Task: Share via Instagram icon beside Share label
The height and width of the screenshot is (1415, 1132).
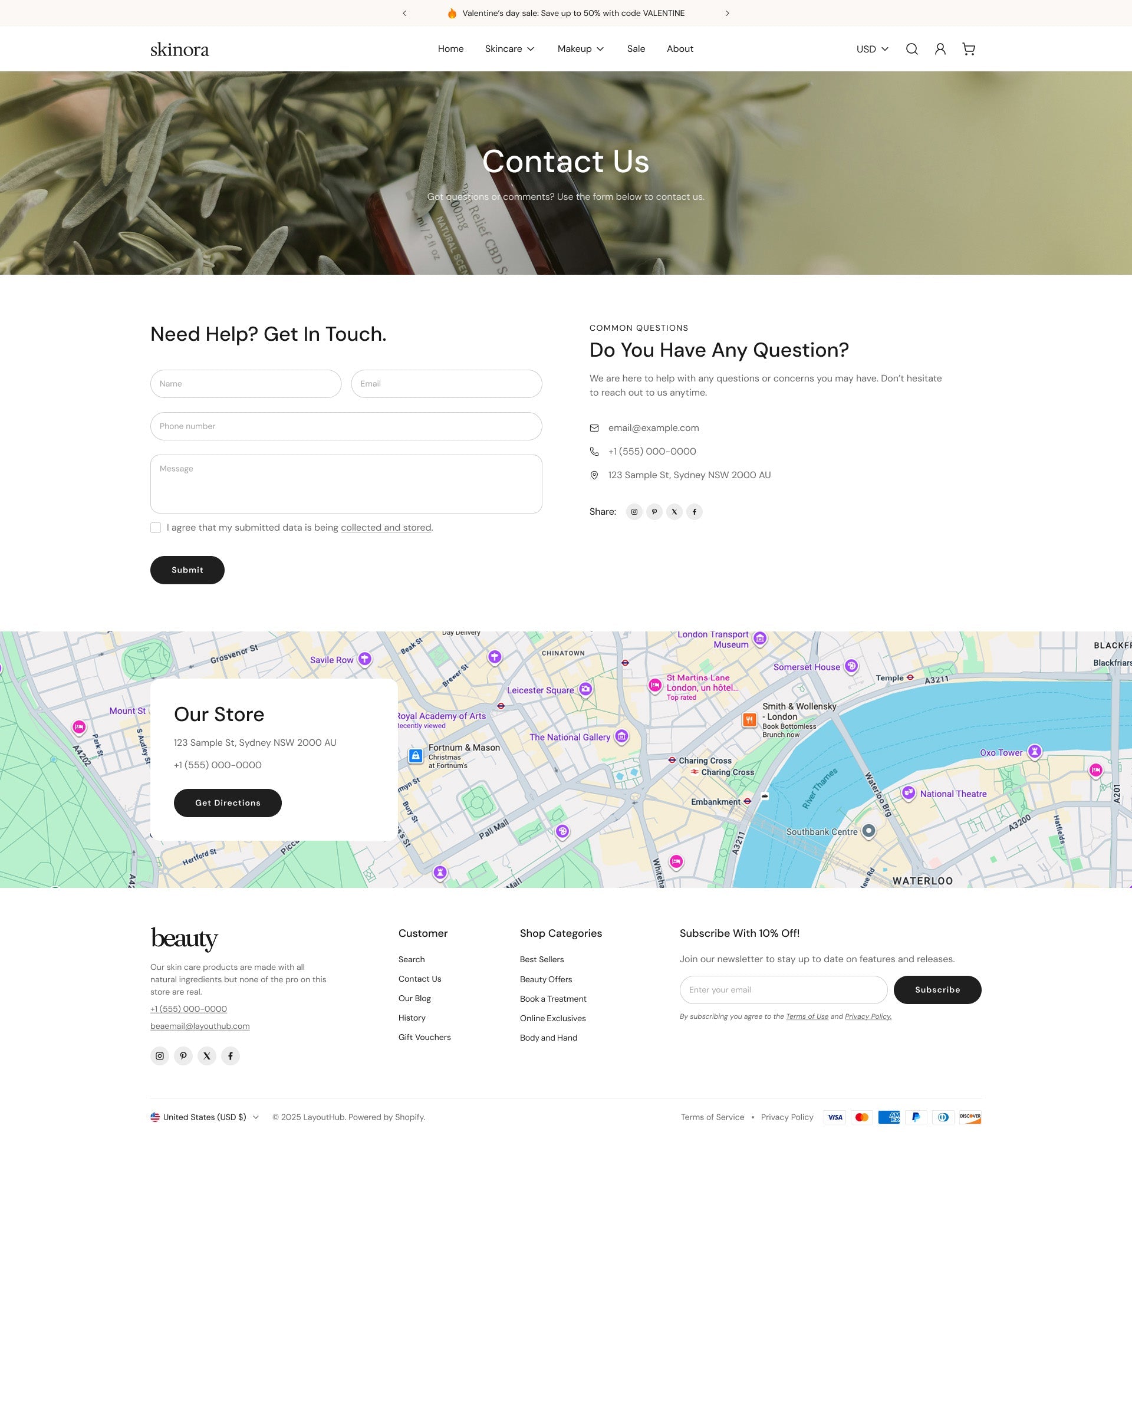Action: (x=634, y=512)
